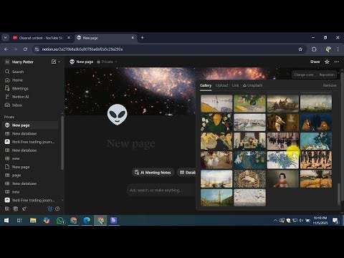Screen dimensions: 344x258
Task: Open WhatsApp from the taskbar
Action: click(x=60, y=220)
